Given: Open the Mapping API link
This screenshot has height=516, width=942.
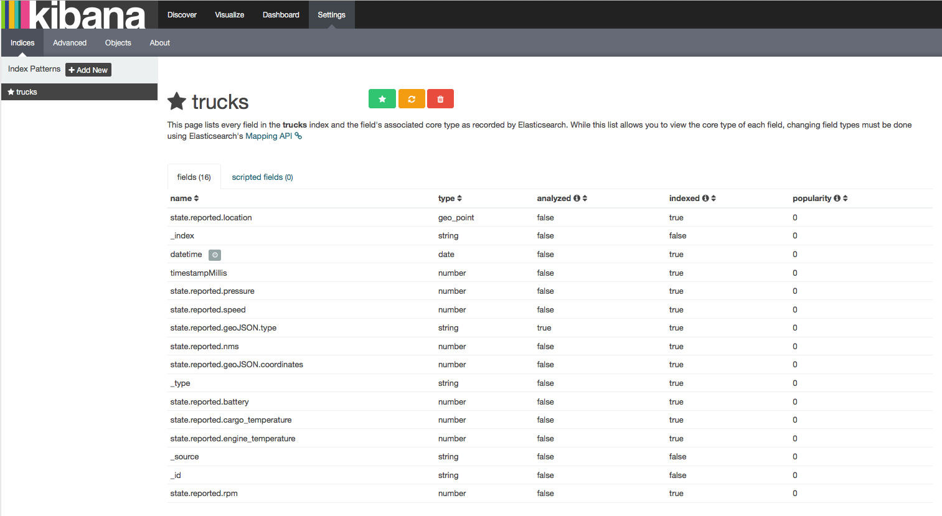Looking at the screenshot, I should click(269, 136).
